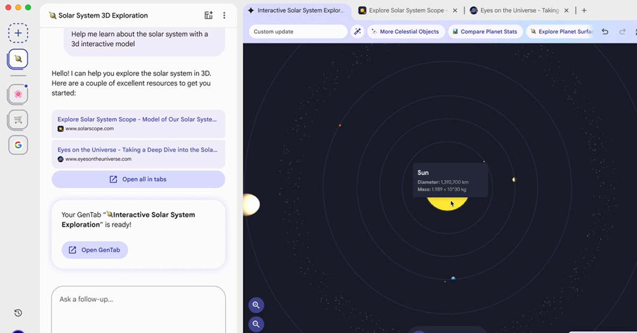This screenshot has width=637, height=333.
Task: Zoom in on the solar system model
Action: click(x=256, y=305)
